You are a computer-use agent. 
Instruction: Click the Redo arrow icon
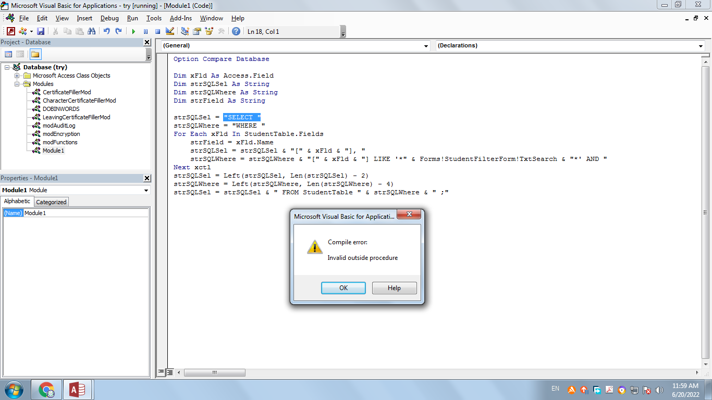tap(118, 31)
